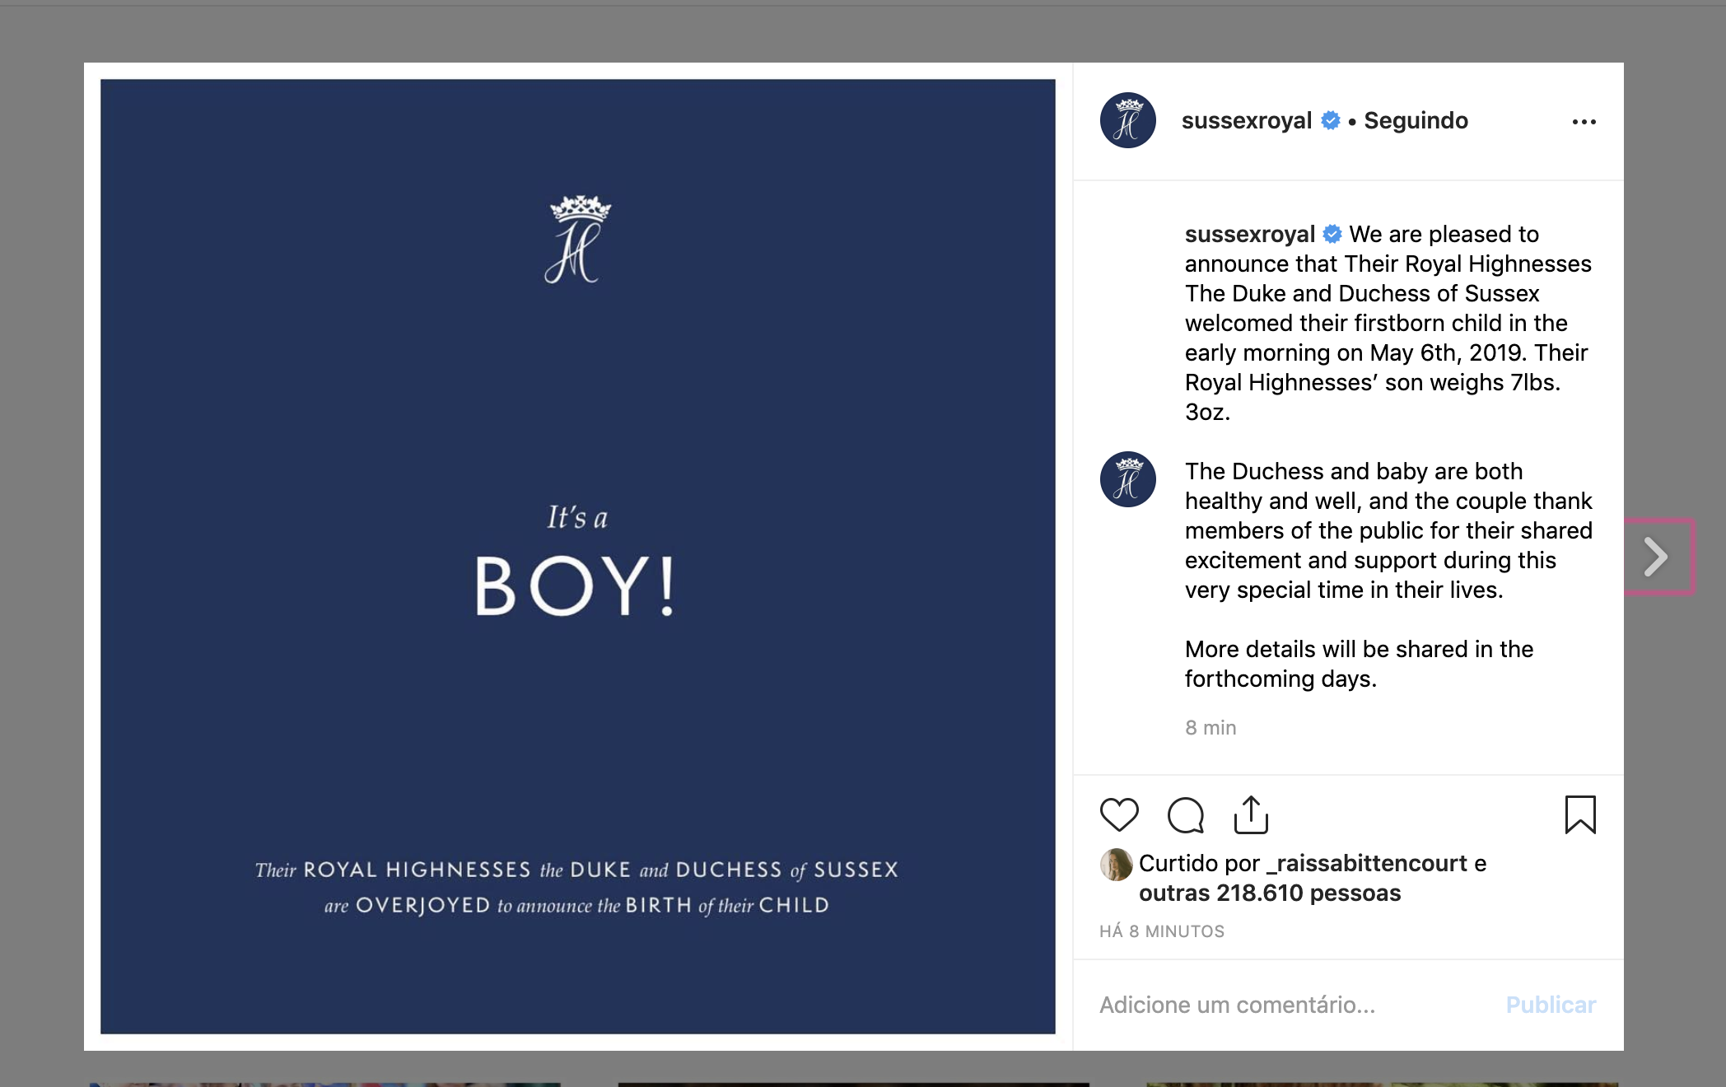Like the post with the heart icon
Viewport: 1726px width, 1087px height.
tap(1119, 815)
